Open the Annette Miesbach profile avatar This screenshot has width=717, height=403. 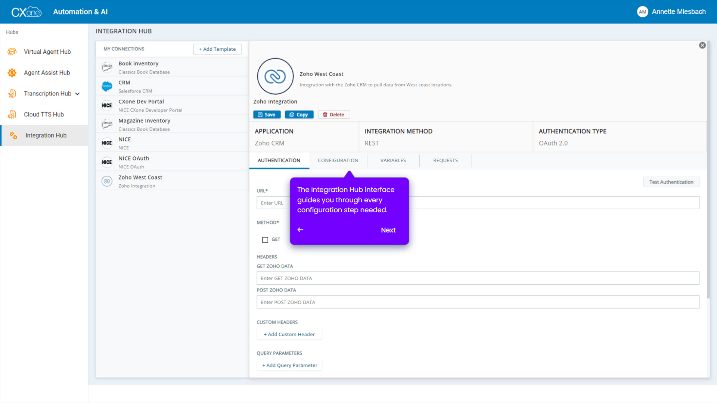643,12
